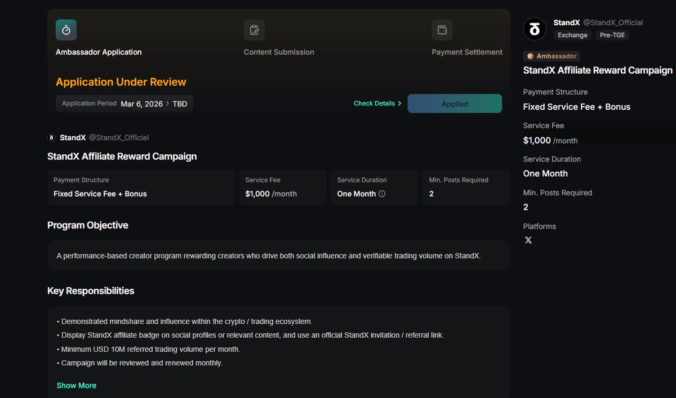Open Check Details chevron link

click(x=377, y=104)
